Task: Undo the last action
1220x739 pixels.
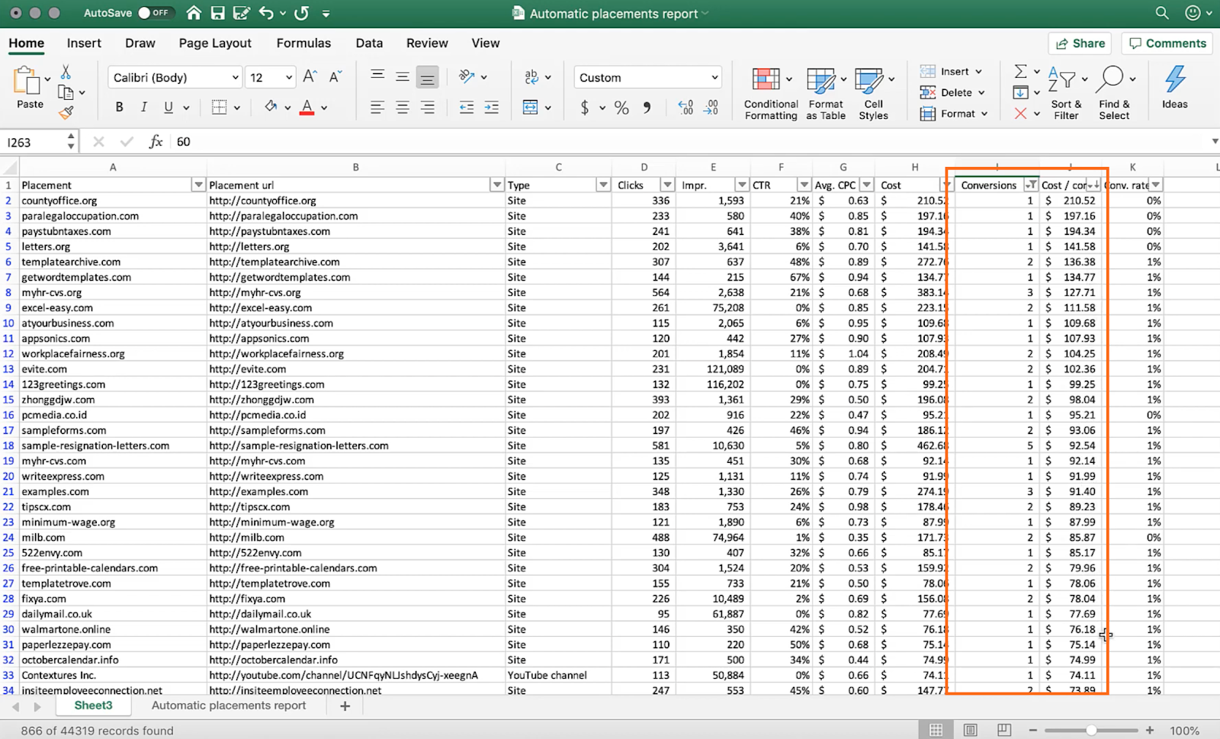Action: (266, 13)
